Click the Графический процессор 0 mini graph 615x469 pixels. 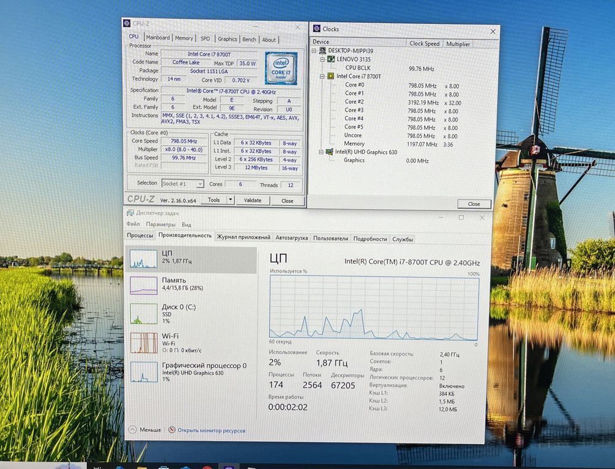coord(143,371)
